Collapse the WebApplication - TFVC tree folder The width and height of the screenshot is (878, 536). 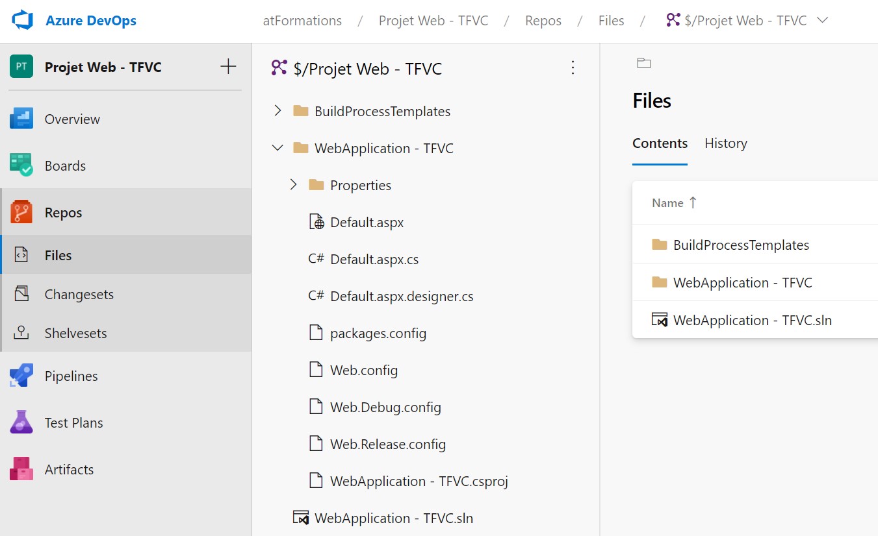278,148
